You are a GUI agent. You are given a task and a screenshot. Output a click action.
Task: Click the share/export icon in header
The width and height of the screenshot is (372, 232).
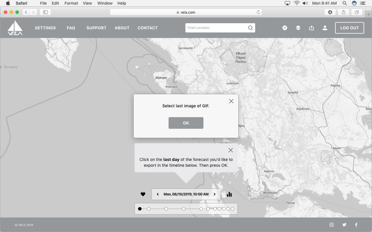point(311,28)
